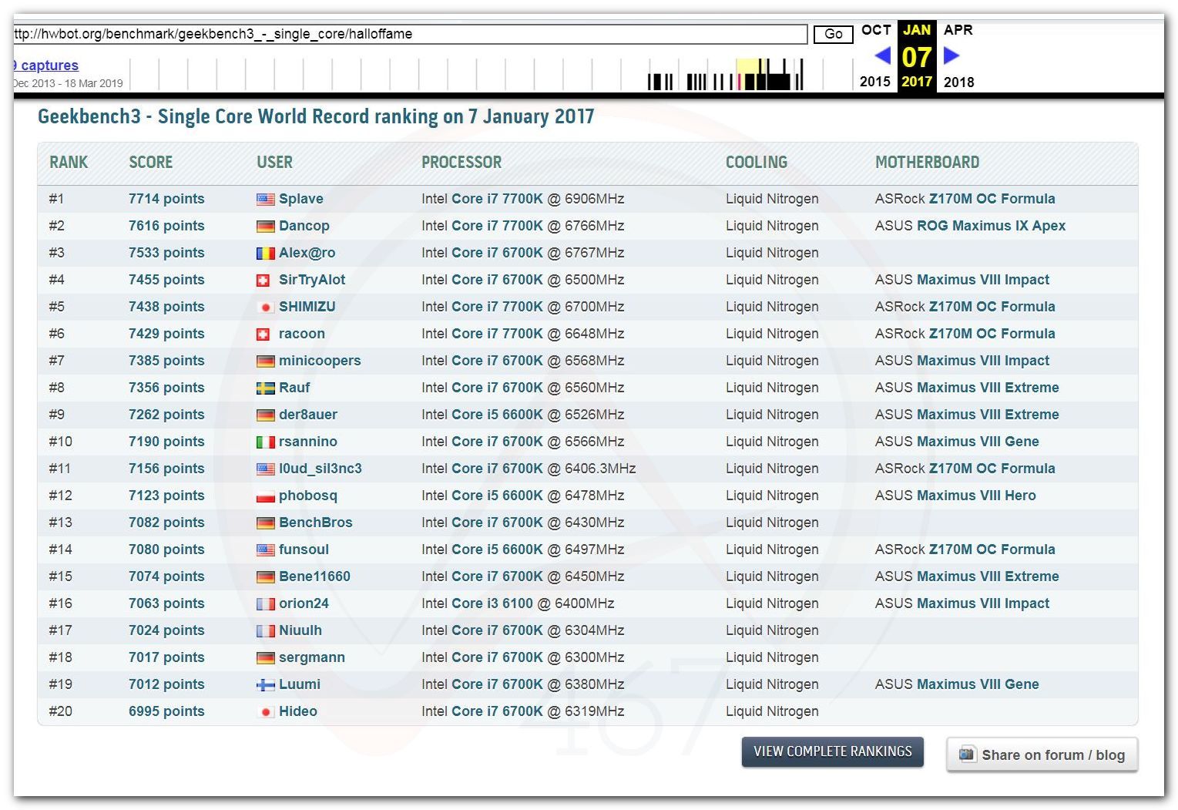The height and width of the screenshot is (810, 1178).
Task: Open Luumi's user profile
Action: (x=300, y=684)
